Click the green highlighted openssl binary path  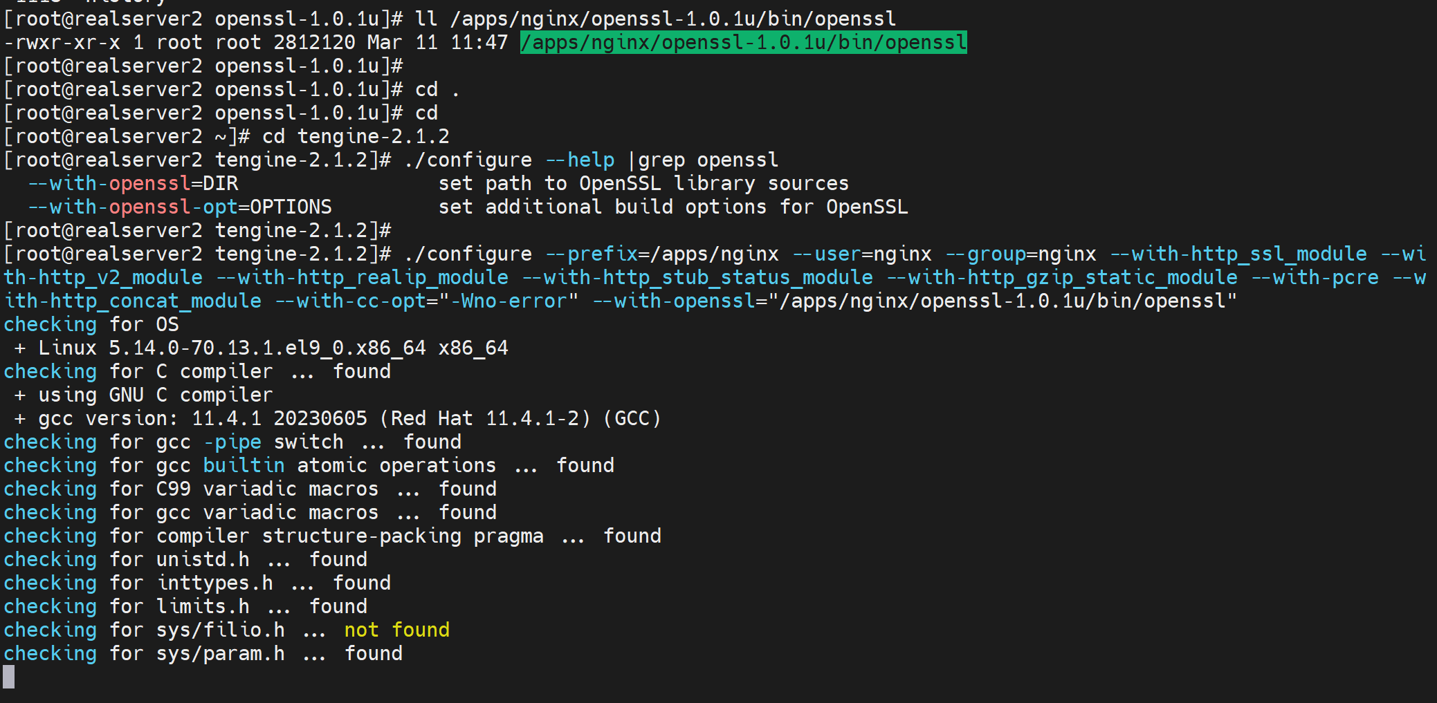(x=743, y=43)
